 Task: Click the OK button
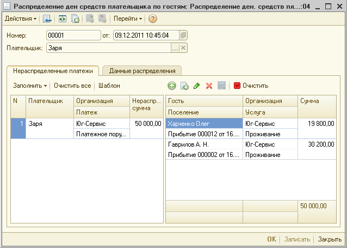(x=271, y=239)
